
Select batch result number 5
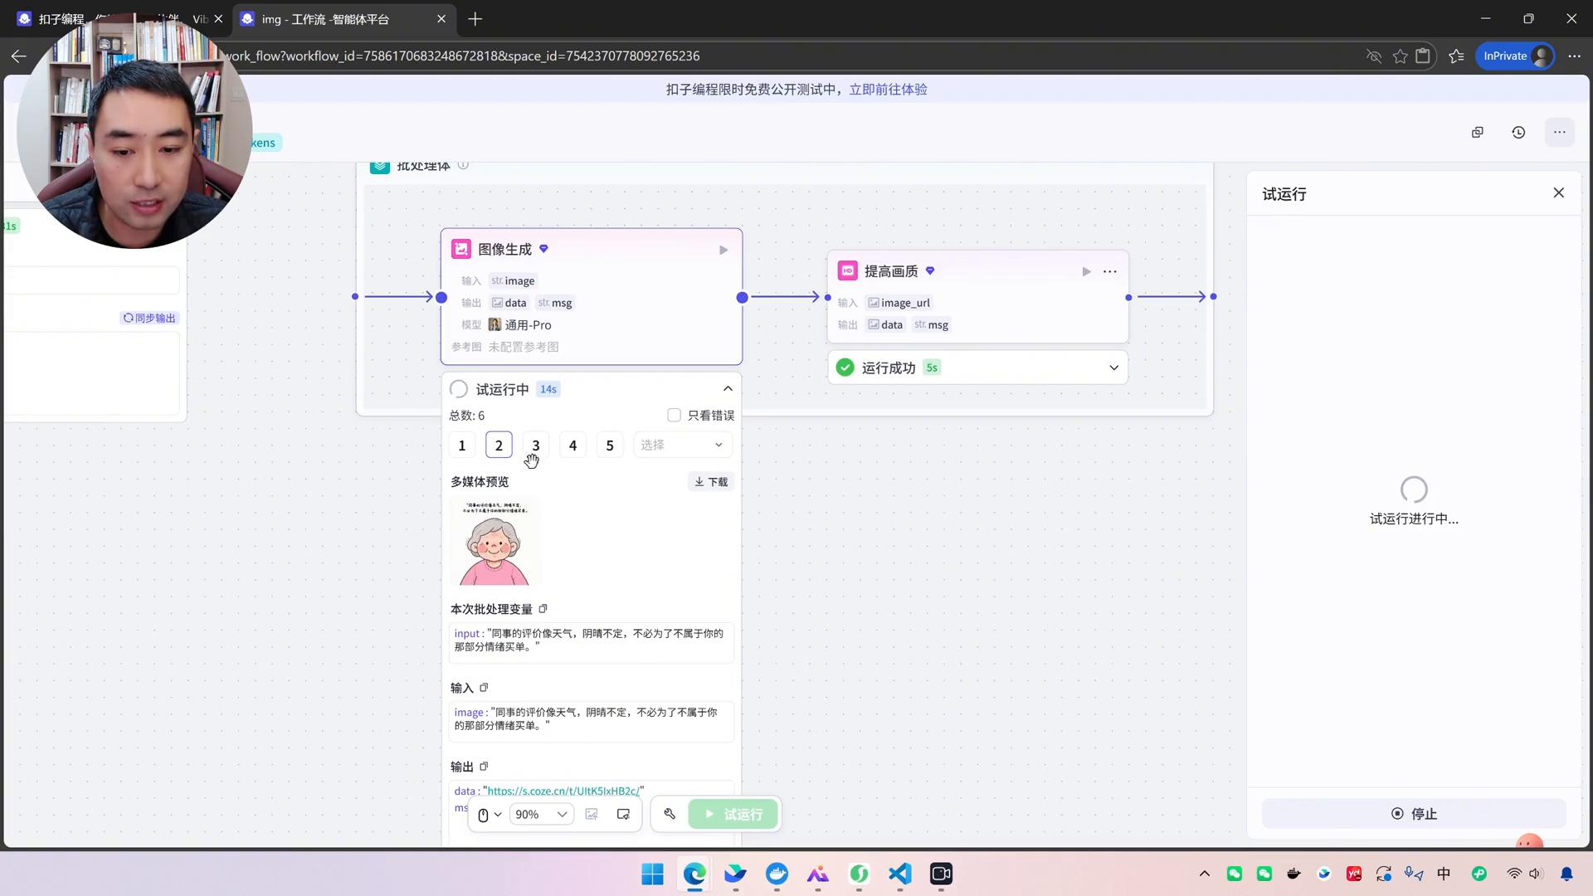(x=609, y=446)
